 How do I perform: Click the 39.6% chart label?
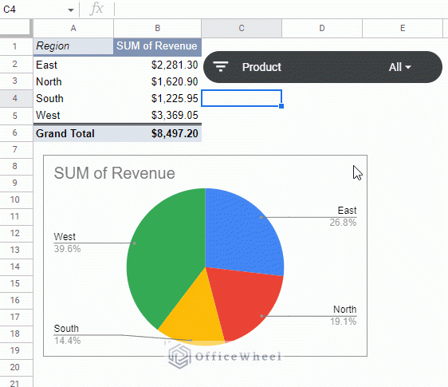click(x=67, y=249)
